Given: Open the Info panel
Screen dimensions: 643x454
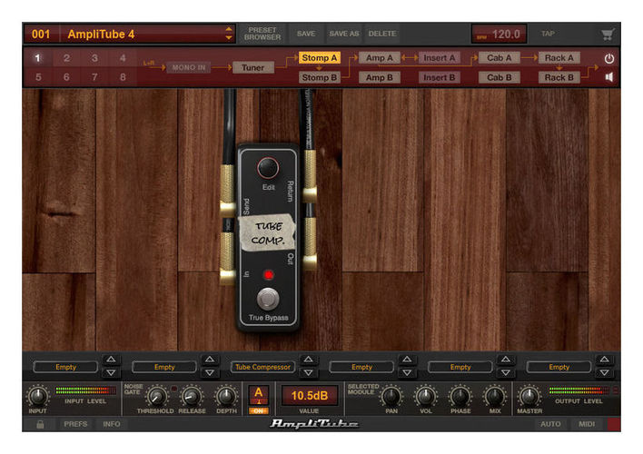Looking at the screenshot, I should click(112, 424).
